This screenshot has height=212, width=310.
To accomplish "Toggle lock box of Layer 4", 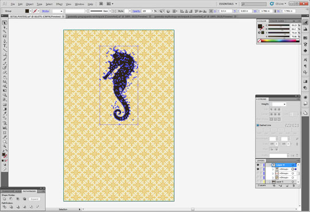I will [261, 165].
